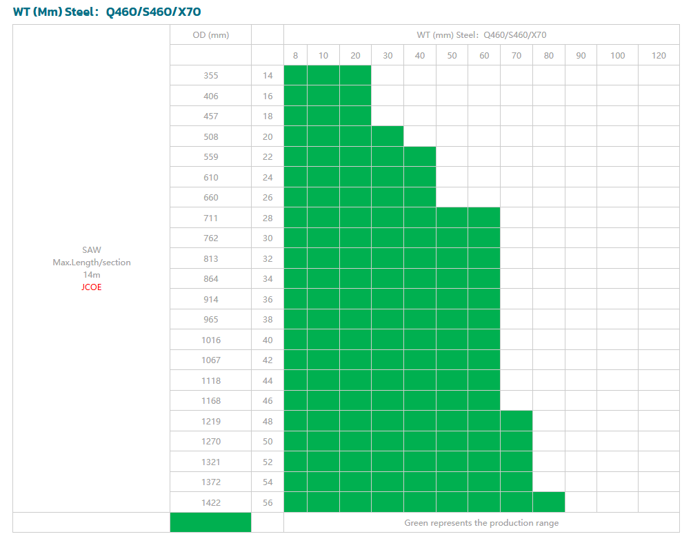
Task: Click the OD value 1422 cell
Action: 210,502
